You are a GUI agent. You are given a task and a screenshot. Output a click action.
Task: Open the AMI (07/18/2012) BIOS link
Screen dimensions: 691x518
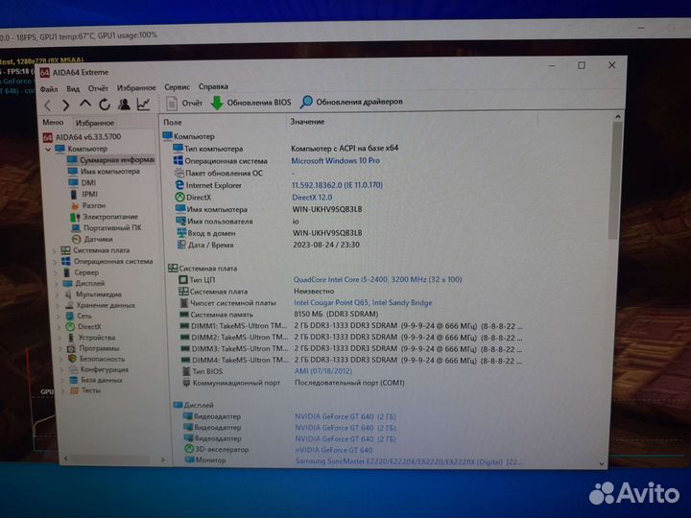click(x=323, y=371)
